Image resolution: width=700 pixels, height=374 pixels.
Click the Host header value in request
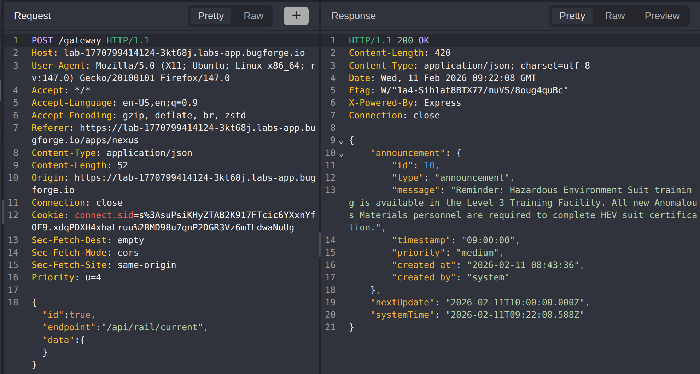coord(184,53)
